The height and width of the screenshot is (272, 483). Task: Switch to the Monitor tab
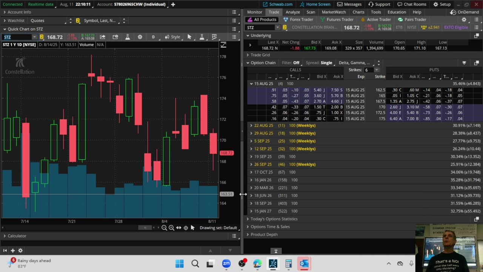coord(255,12)
